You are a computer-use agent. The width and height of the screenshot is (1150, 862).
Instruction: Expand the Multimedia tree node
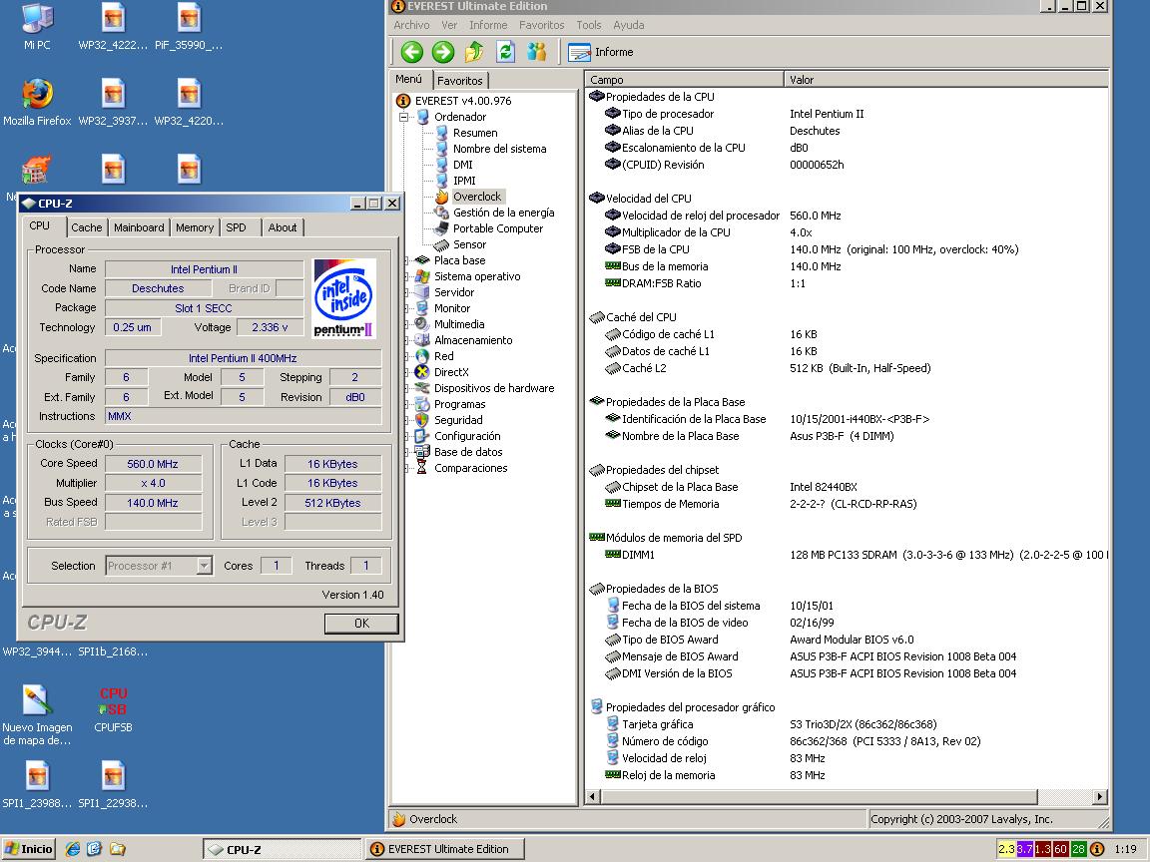click(405, 324)
